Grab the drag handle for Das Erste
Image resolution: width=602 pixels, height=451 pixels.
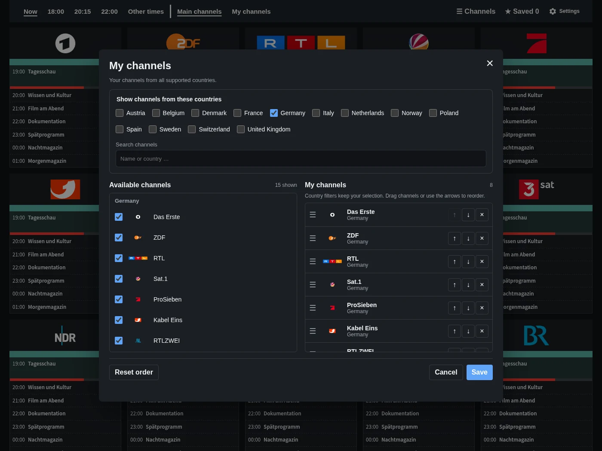313,215
